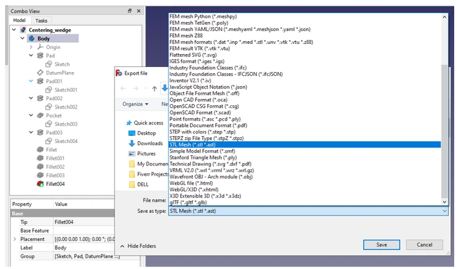Click the icon next to Pad

[40, 55]
